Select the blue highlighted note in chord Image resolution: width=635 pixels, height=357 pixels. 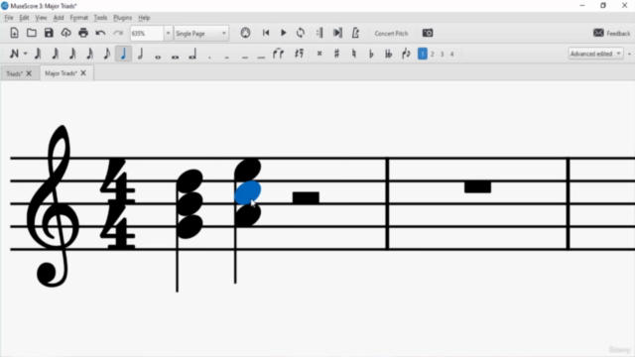point(247,191)
